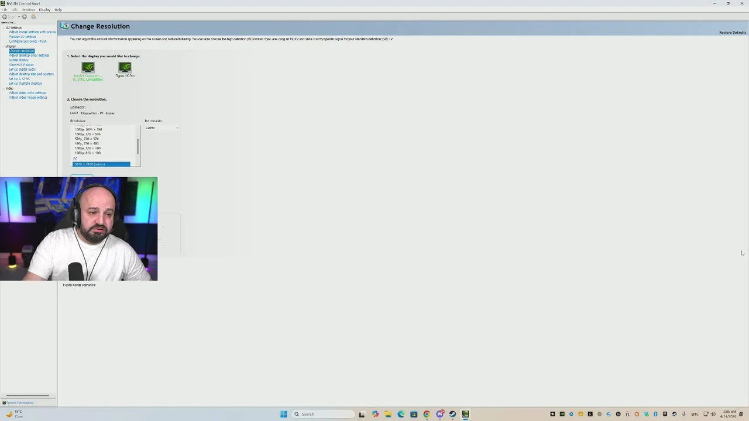Open the Help menu
The width and height of the screenshot is (749, 421).
[x=58, y=10]
